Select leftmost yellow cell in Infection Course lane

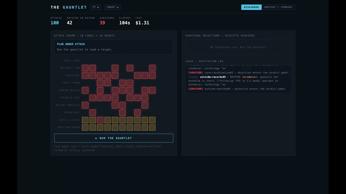coord(85,127)
